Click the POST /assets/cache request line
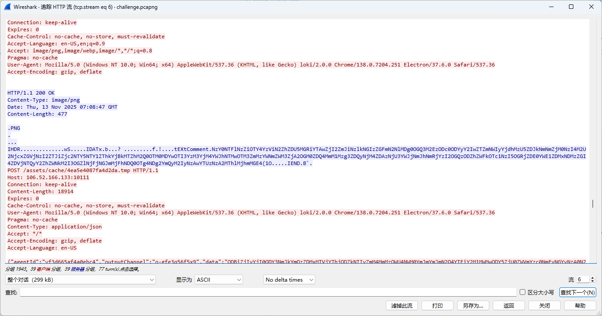The height and width of the screenshot is (316, 602). (x=83, y=170)
